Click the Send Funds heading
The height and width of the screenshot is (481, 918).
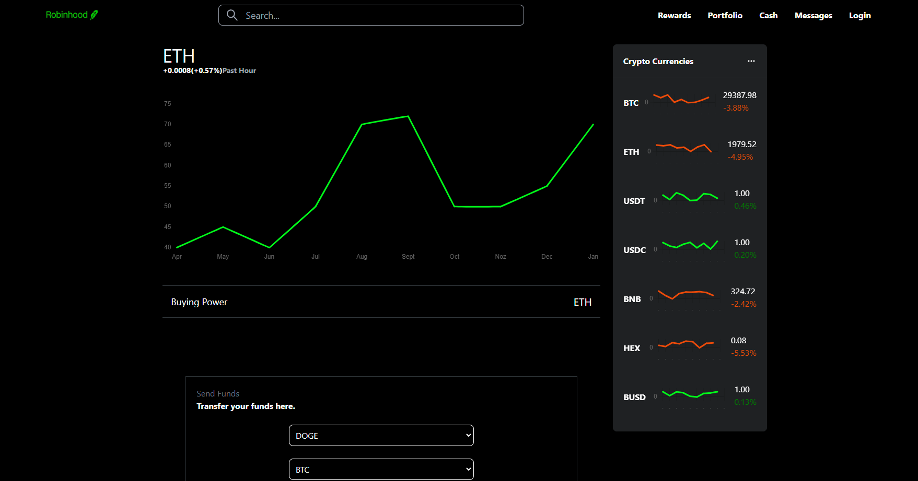[x=218, y=394]
